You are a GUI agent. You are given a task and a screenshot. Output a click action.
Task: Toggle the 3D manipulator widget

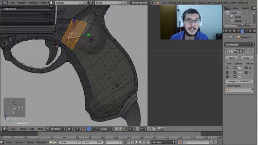click(x=85, y=129)
